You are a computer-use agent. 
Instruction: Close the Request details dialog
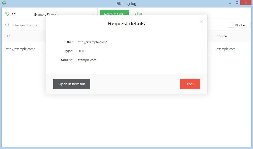(x=202, y=21)
